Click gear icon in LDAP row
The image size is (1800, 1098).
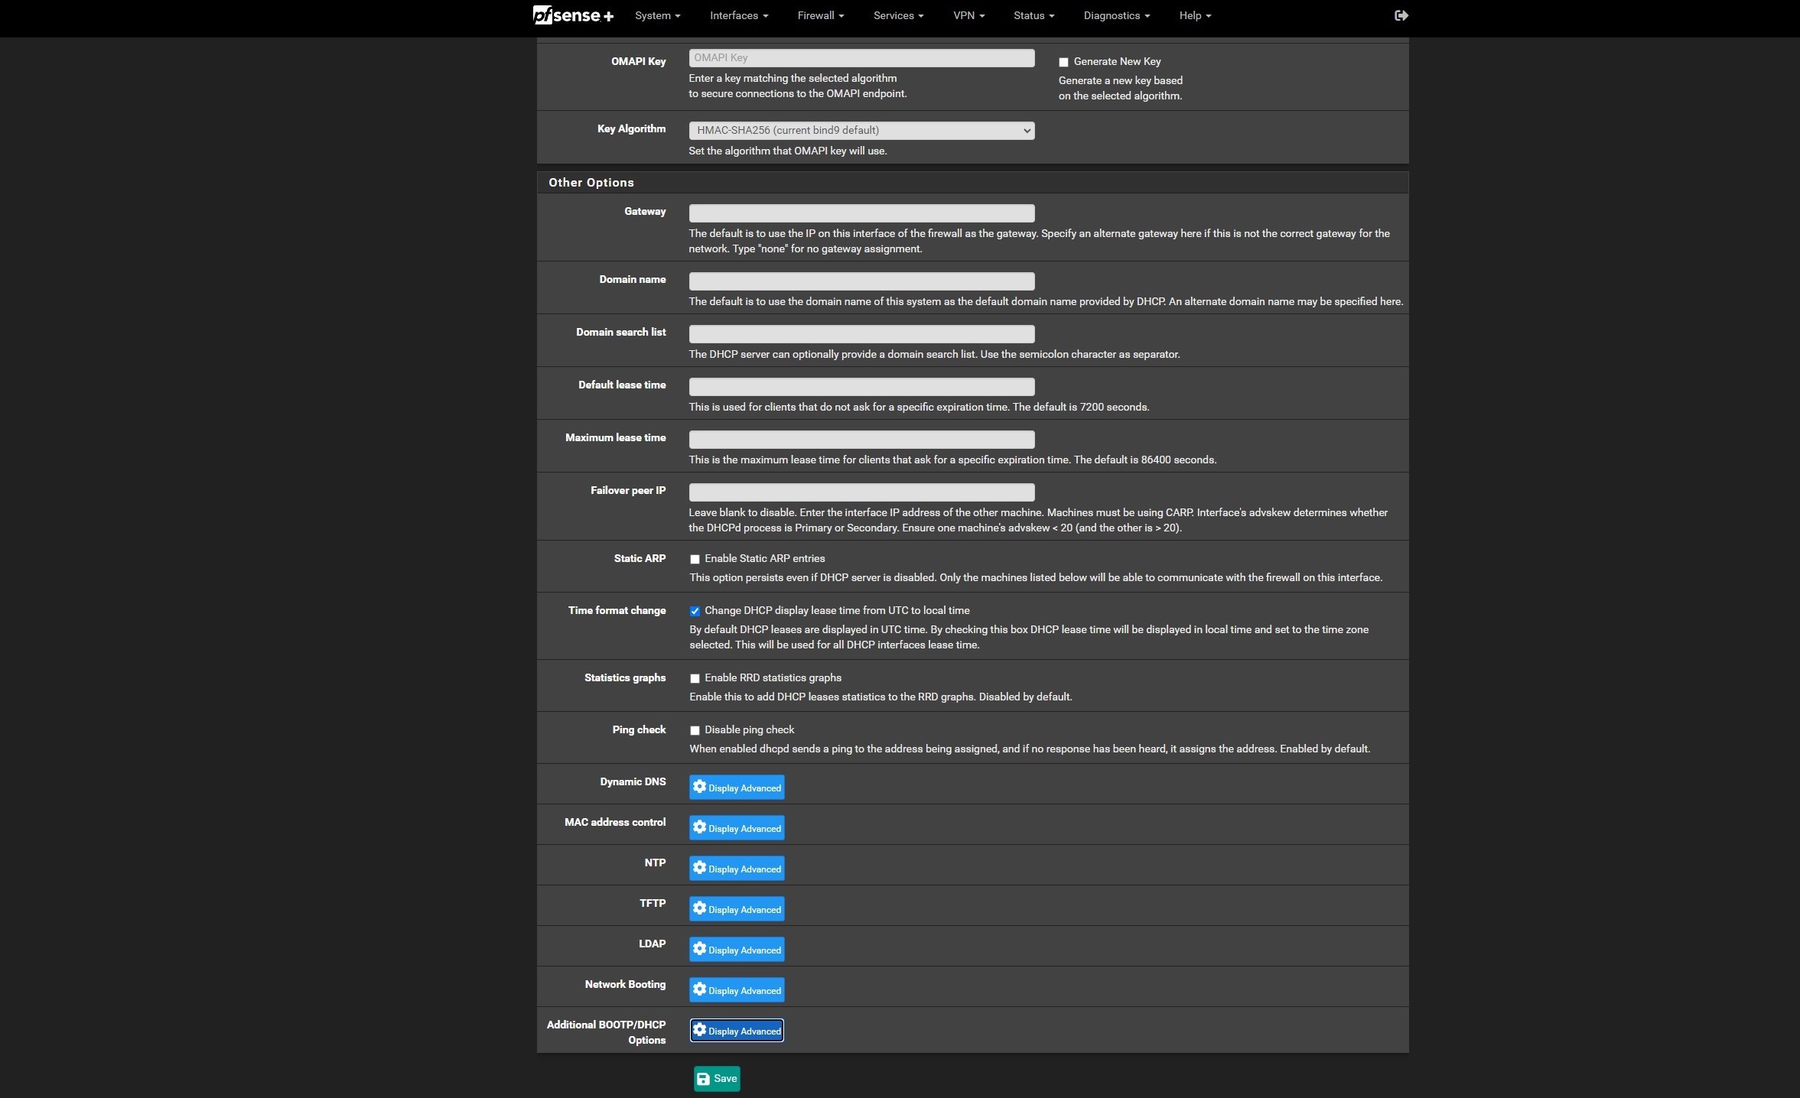(x=699, y=949)
